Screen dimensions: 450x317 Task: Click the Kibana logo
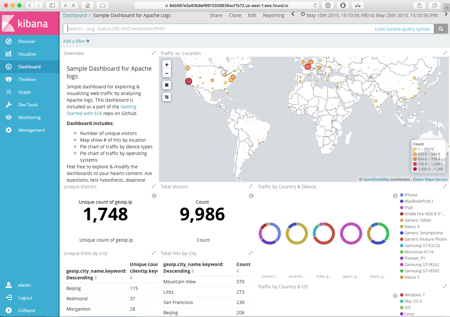[25, 23]
